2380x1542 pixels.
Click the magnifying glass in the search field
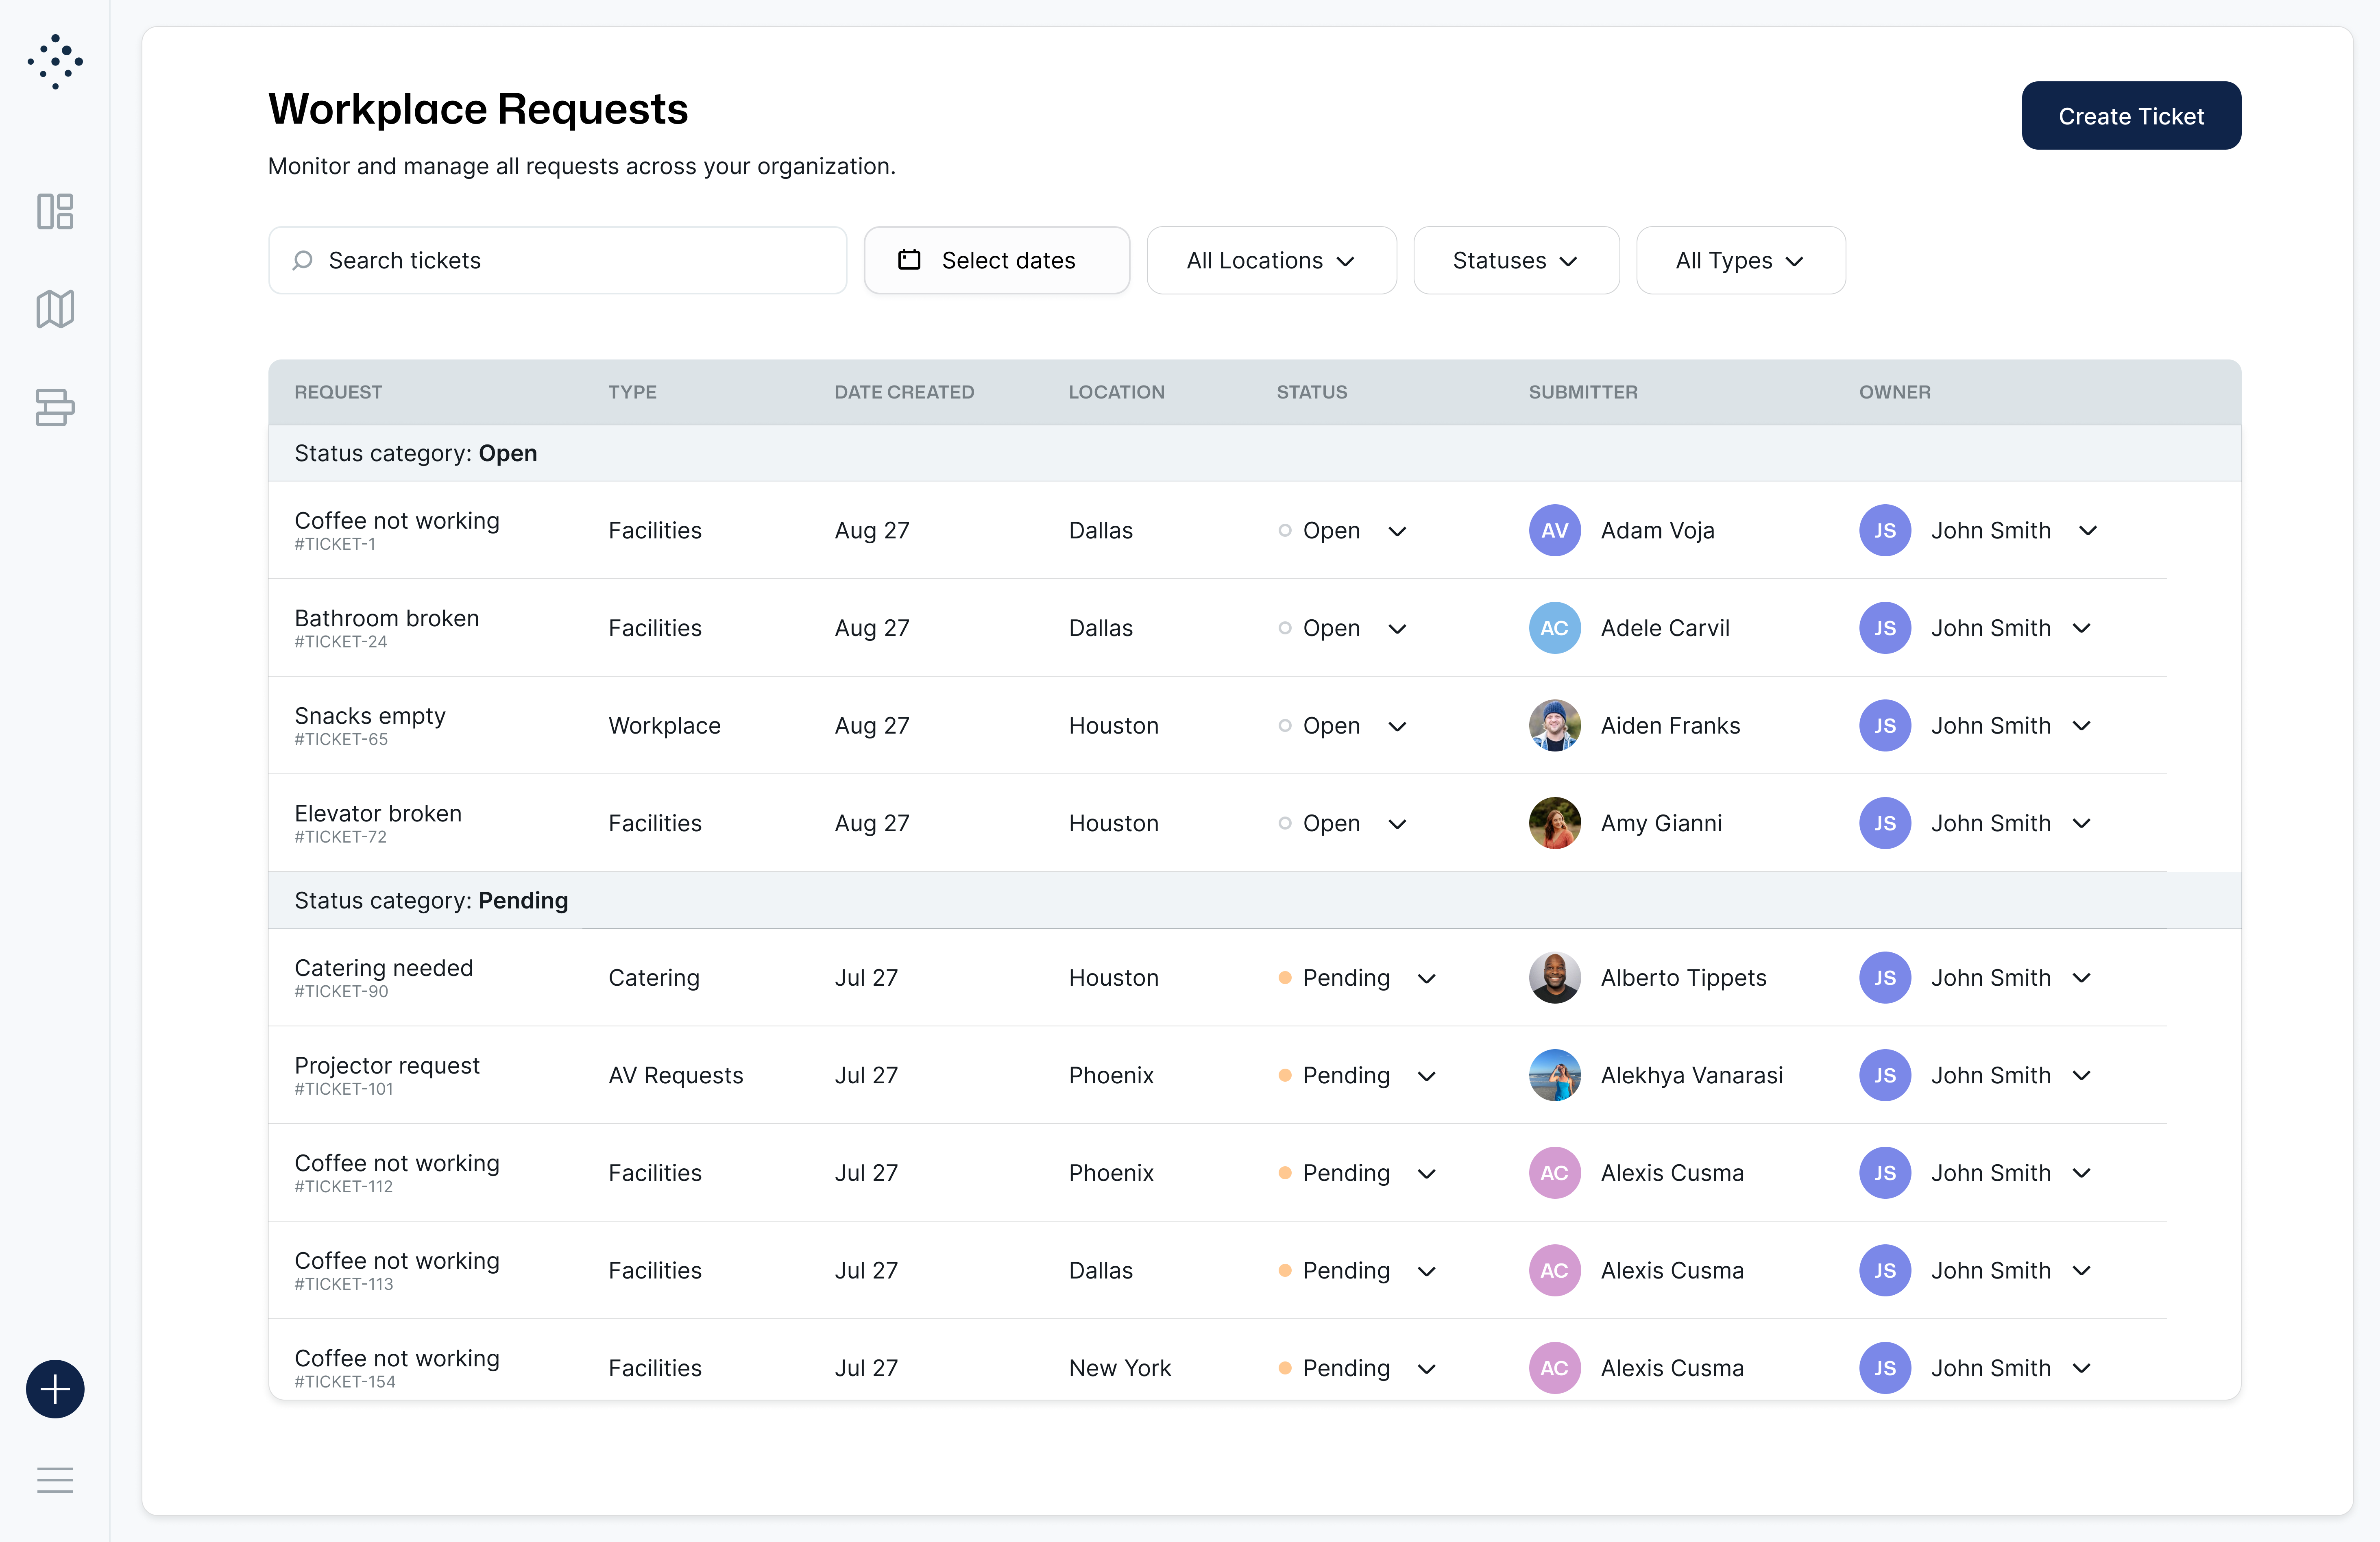pyautogui.click(x=303, y=260)
